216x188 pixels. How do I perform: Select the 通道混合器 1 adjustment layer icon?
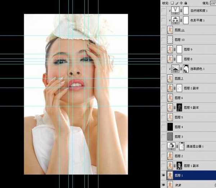(171, 146)
